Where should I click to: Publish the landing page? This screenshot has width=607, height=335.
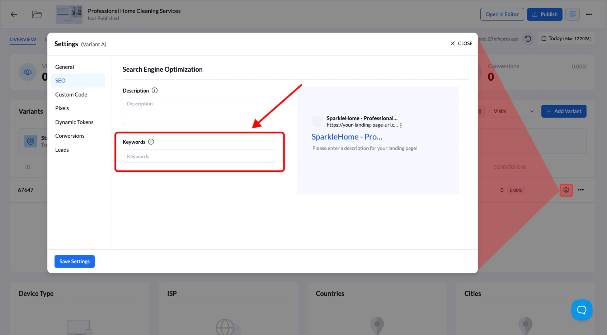click(x=545, y=14)
